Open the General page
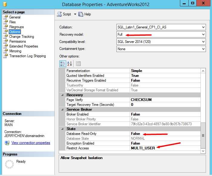212x176 pixels. pyautogui.click(x=15, y=17)
